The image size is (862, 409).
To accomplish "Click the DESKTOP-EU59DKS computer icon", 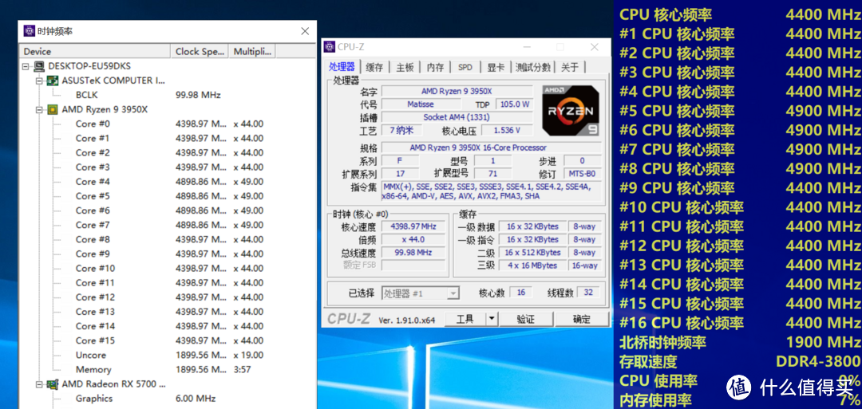I will coord(40,66).
